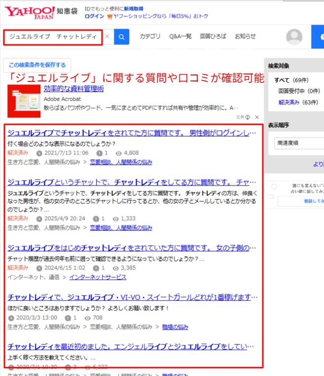Select すべて (69件) filter

(x=291, y=80)
